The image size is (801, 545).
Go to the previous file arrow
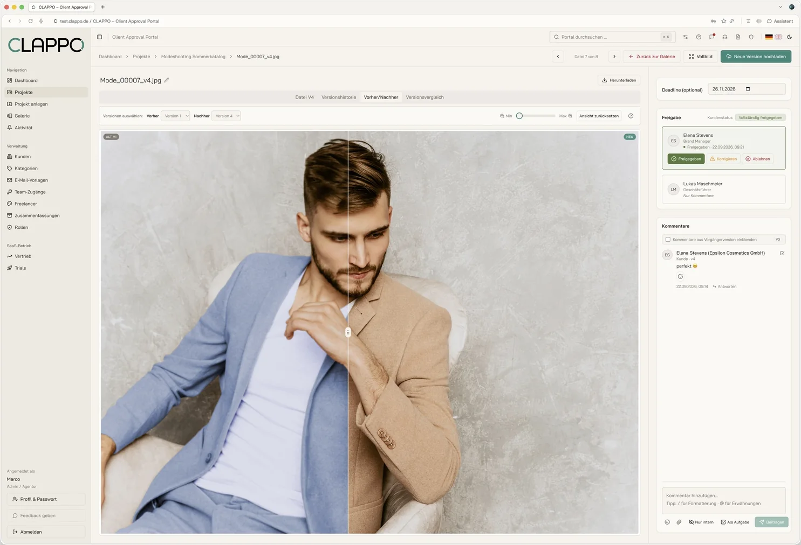click(x=558, y=57)
